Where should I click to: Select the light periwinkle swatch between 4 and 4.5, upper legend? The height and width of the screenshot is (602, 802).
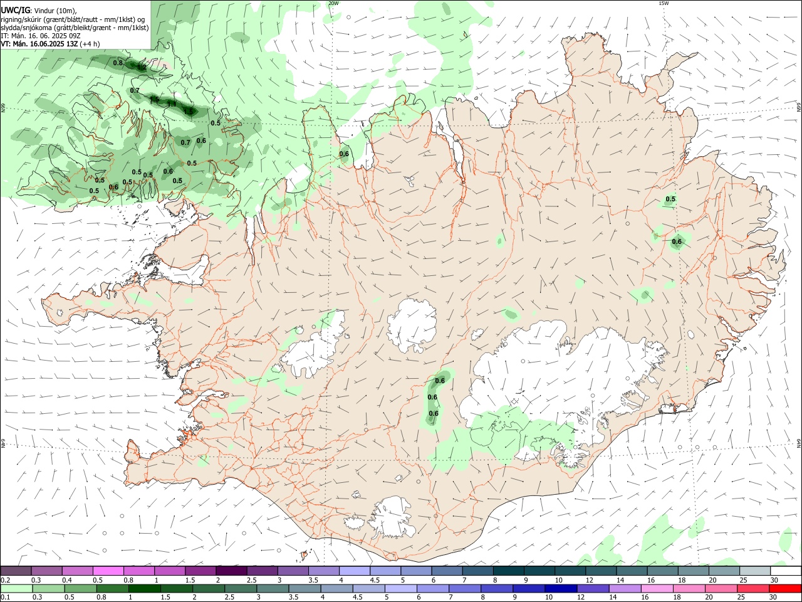point(355,571)
